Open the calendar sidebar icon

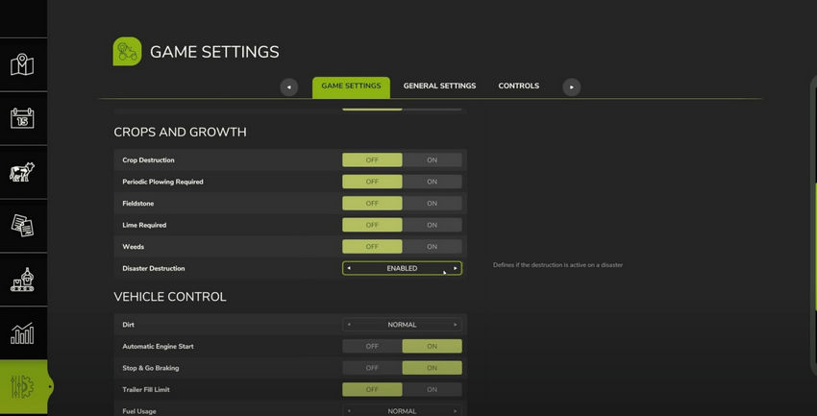tap(22, 118)
